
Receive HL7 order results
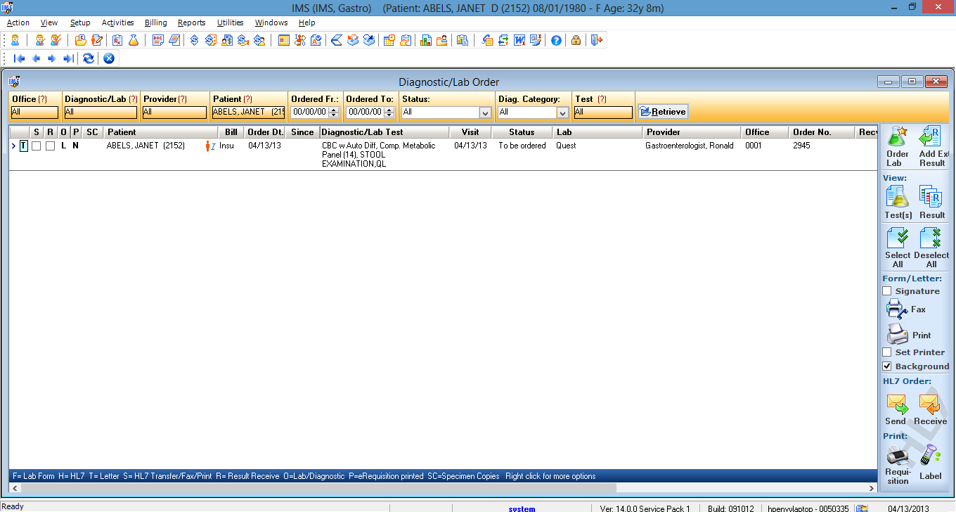pyautogui.click(x=930, y=404)
